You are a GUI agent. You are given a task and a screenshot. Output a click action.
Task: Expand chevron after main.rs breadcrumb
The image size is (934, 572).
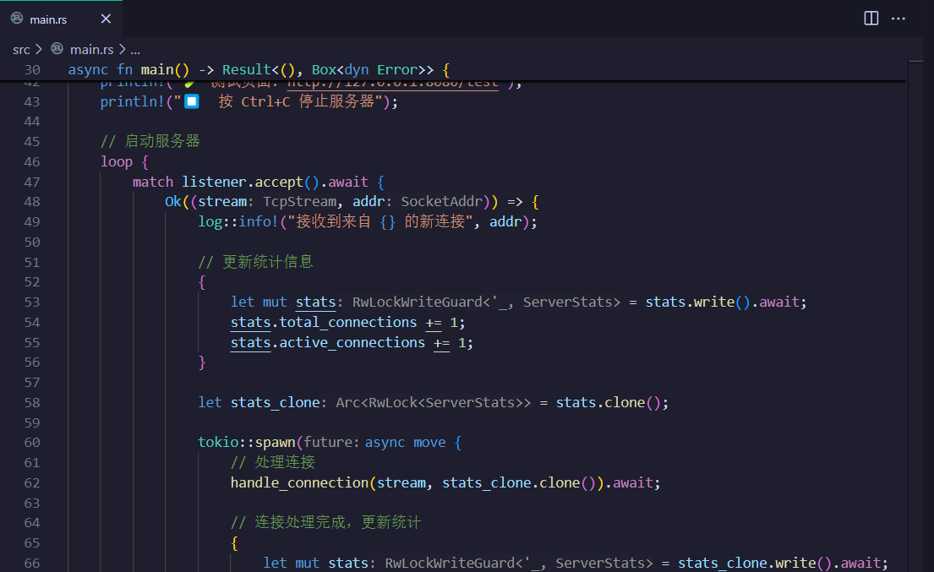(x=122, y=49)
